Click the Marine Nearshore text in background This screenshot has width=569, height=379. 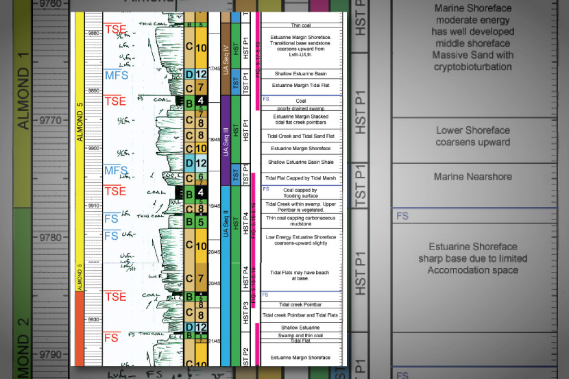pos(472,177)
